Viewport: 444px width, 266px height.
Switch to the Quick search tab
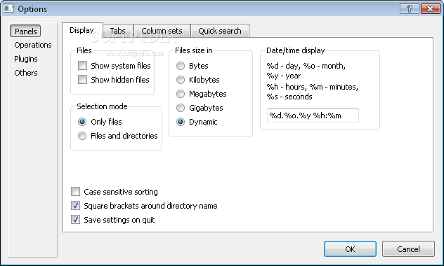[220, 31]
